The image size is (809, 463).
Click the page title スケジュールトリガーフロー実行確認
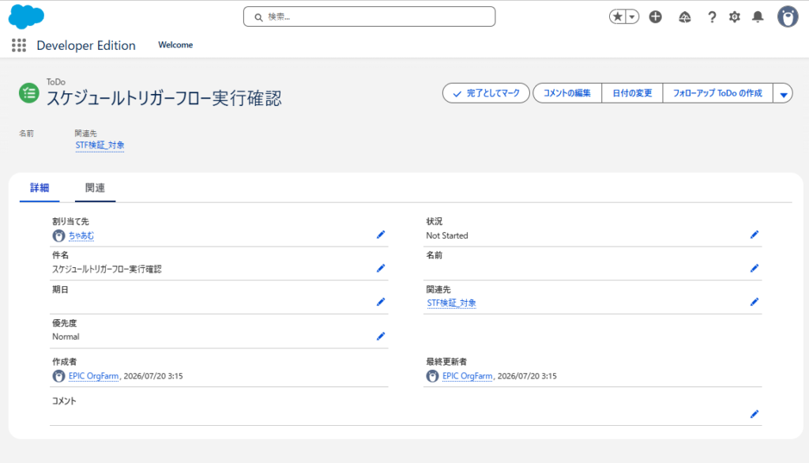[164, 98]
